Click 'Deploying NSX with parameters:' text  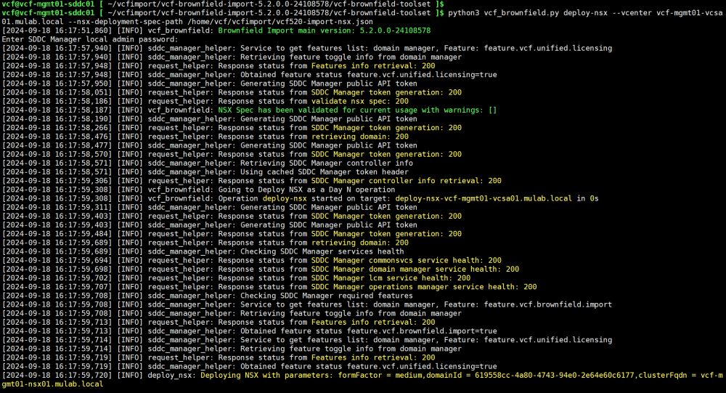(266, 376)
